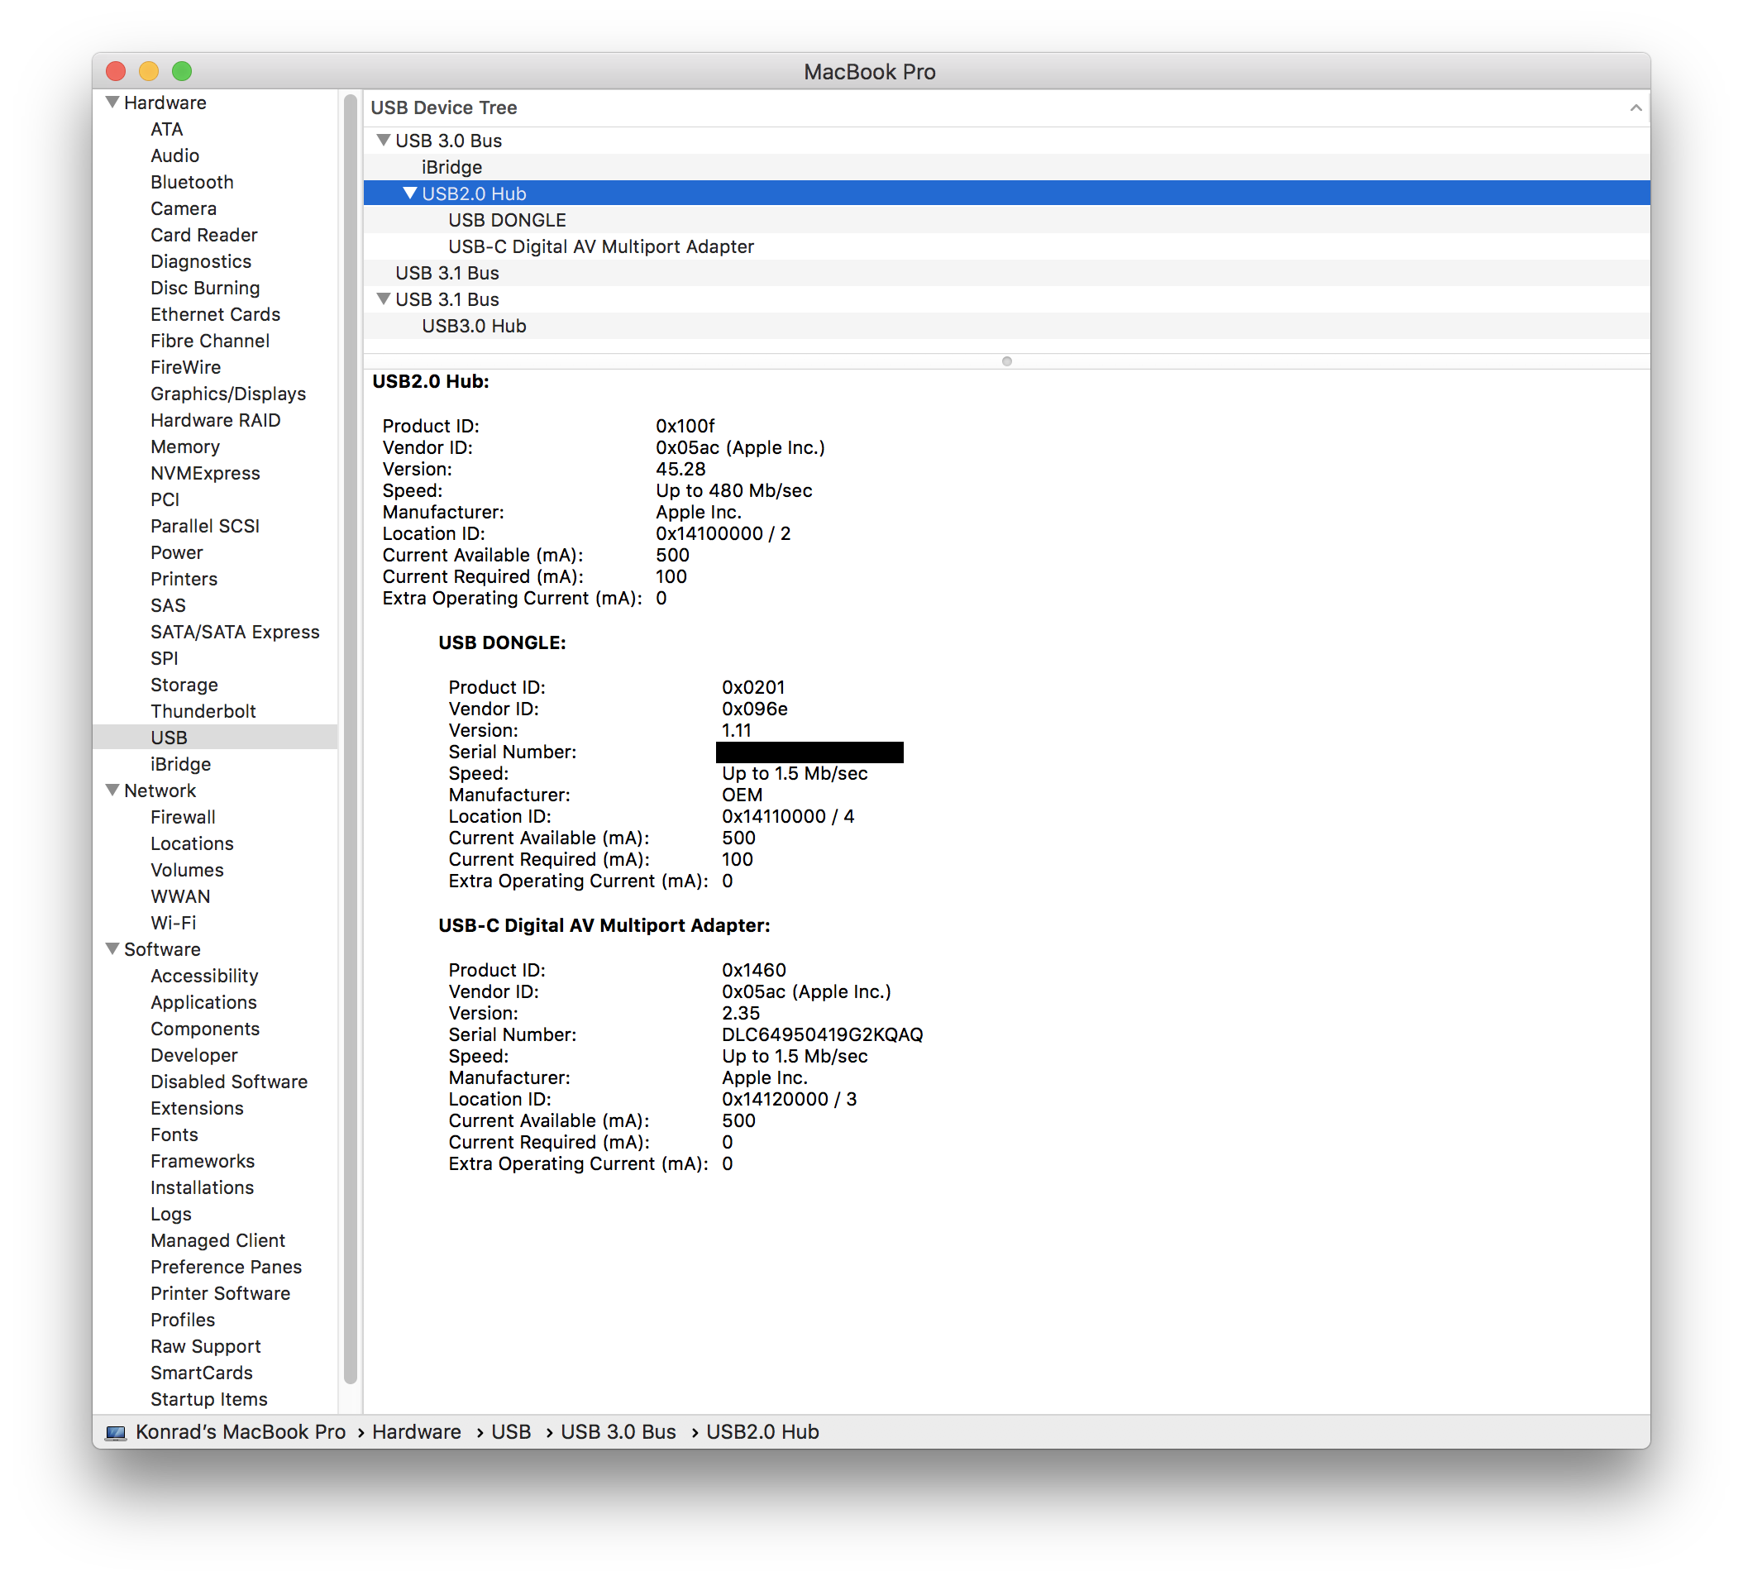Open Wi-Fi network information

pyautogui.click(x=173, y=922)
